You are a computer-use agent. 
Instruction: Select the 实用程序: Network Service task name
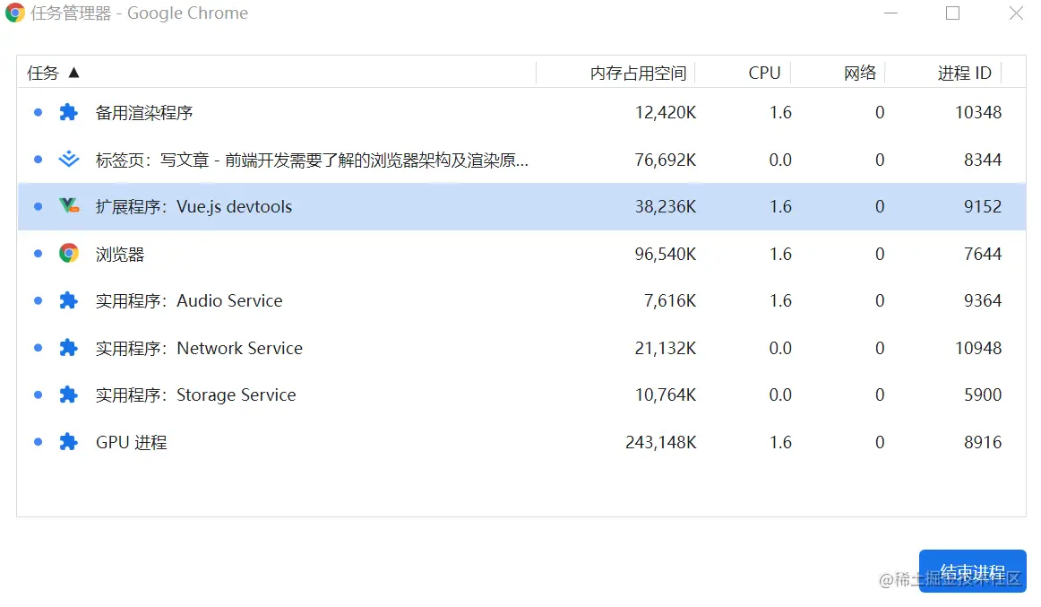click(199, 348)
